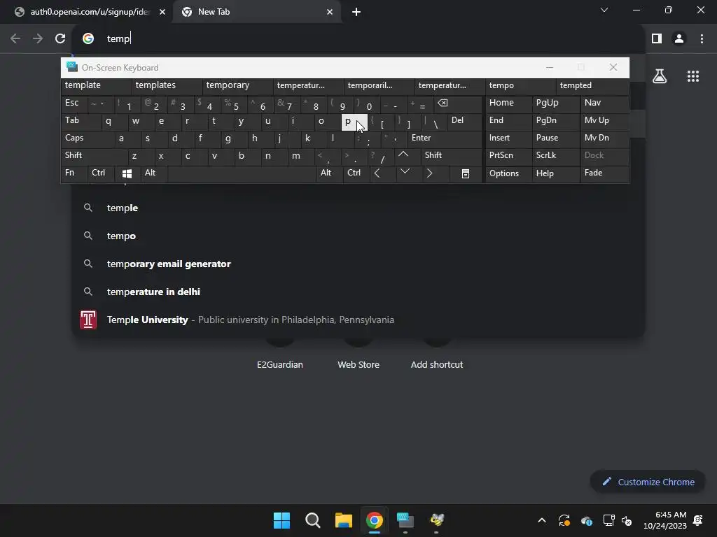Click the Tab key on keyboard
This screenshot has width=717, height=537.
point(81,121)
